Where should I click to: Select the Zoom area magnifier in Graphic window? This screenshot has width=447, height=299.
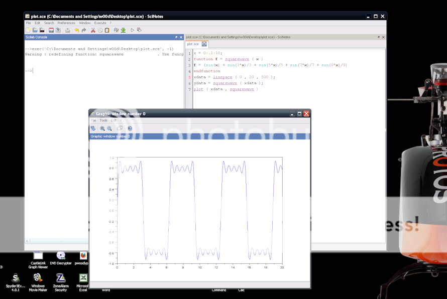pyautogui.click(x=102, y=128)
